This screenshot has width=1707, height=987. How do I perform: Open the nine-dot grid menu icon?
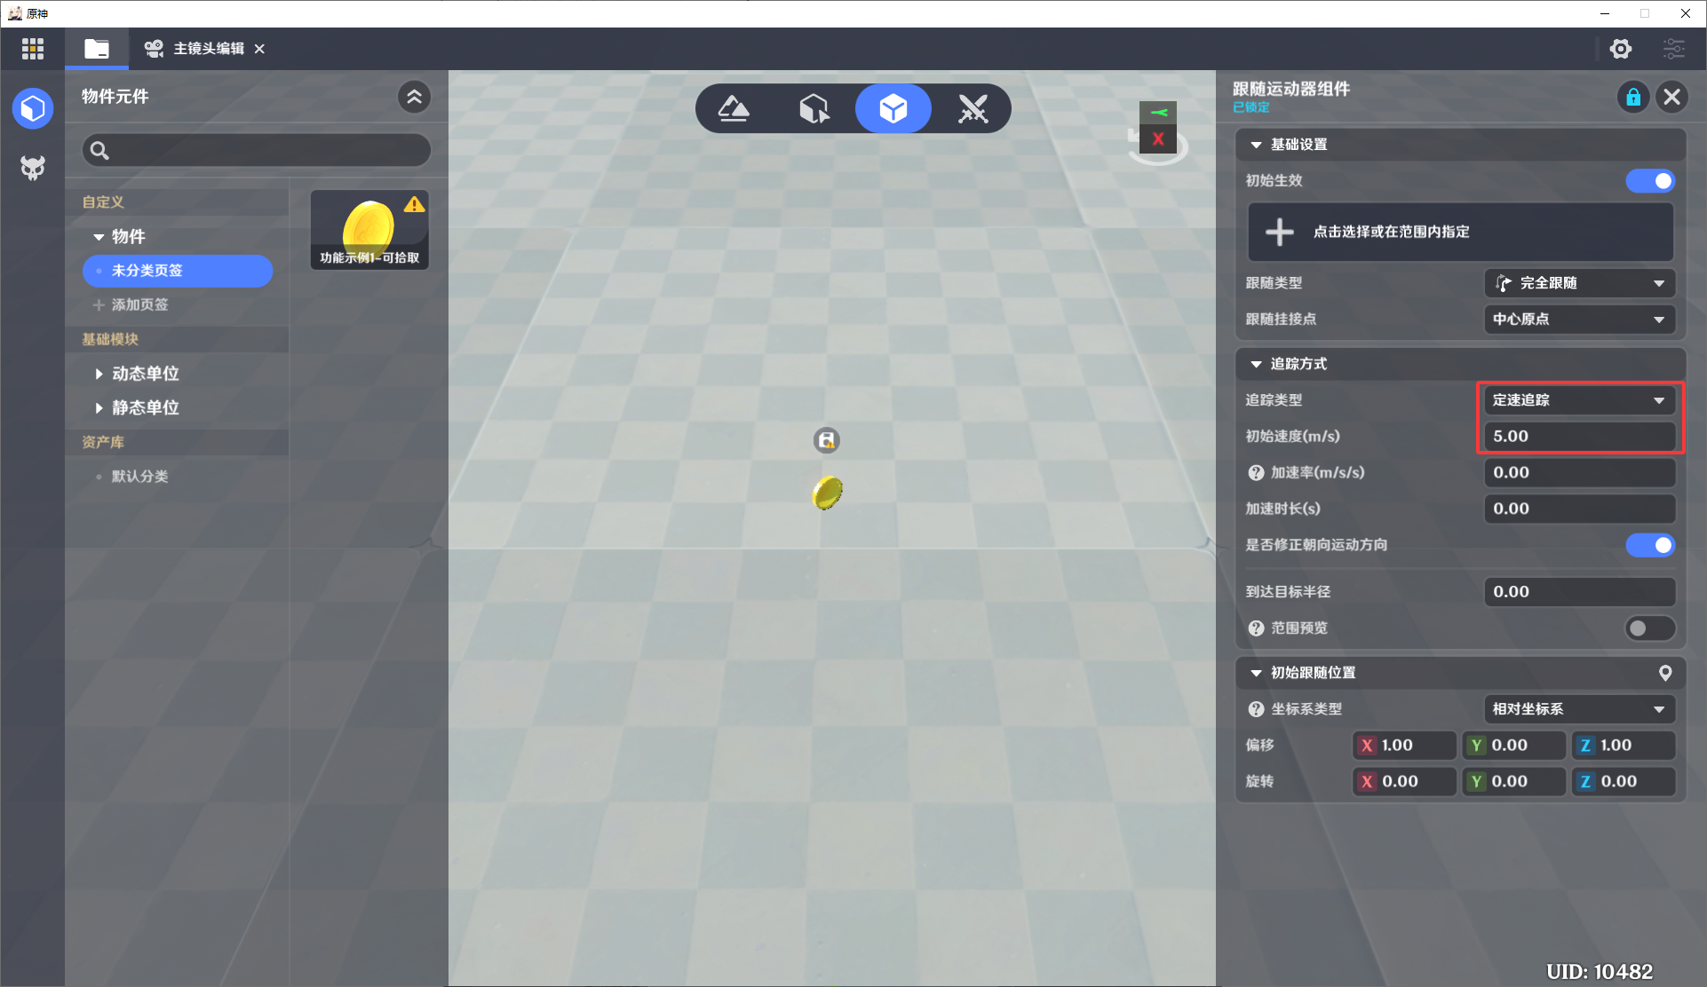[33, 49]
